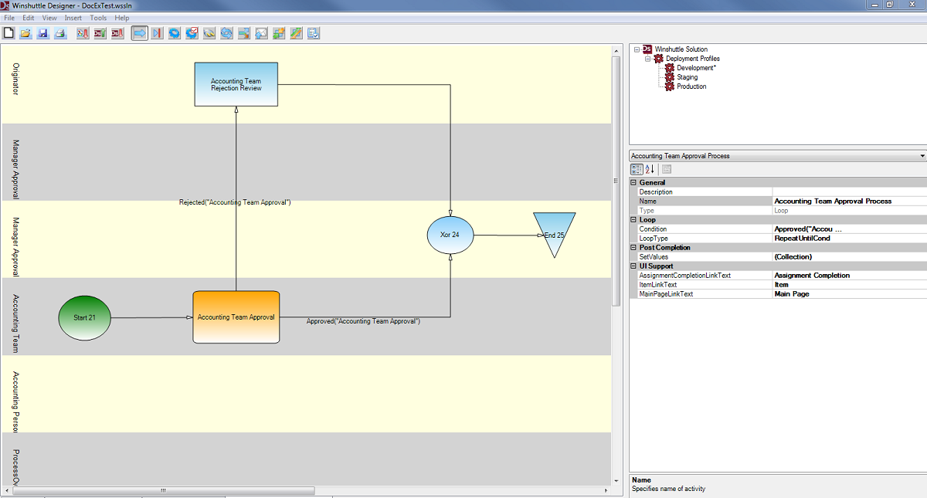
Task: Create a new solution file
Action: pos(9,33)
